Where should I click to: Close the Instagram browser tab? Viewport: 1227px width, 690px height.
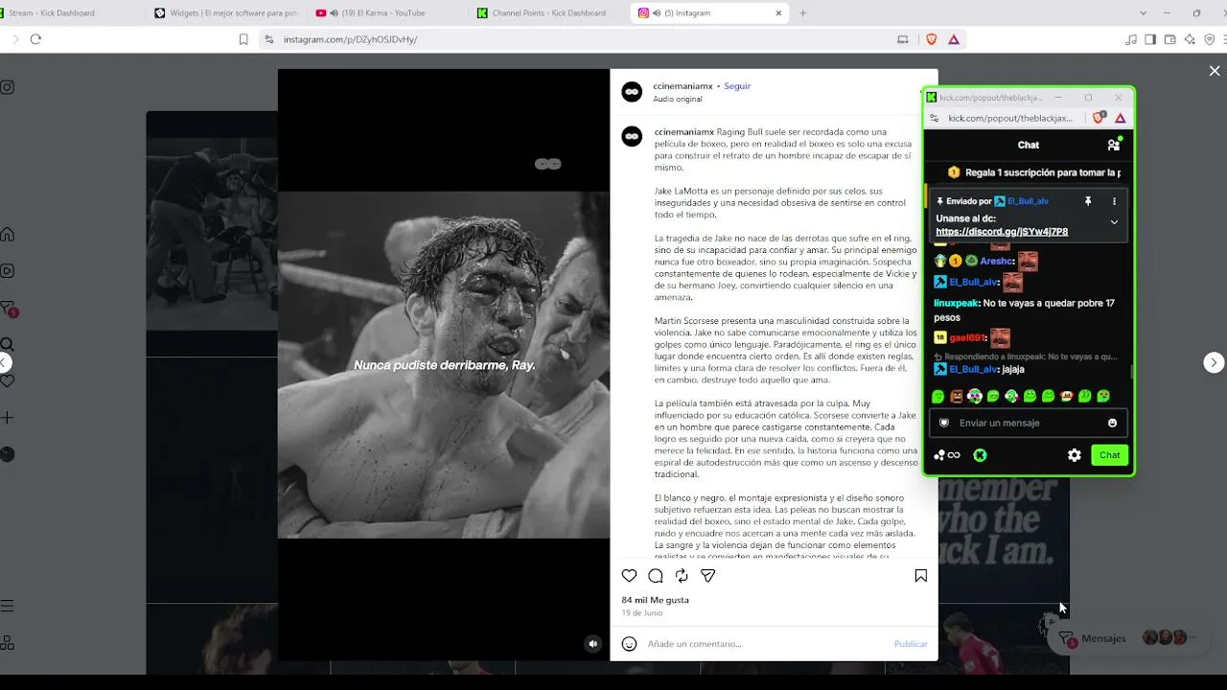point(778,13)
